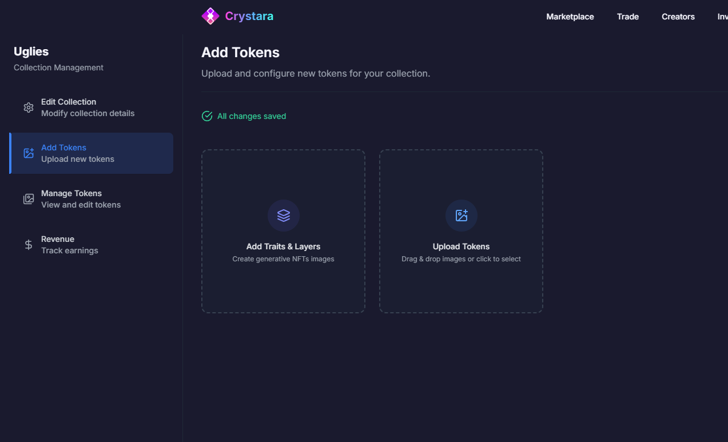728x442 pixels.
Task: Click the Crystara diamond logo icon
Action: coord(210,16)
